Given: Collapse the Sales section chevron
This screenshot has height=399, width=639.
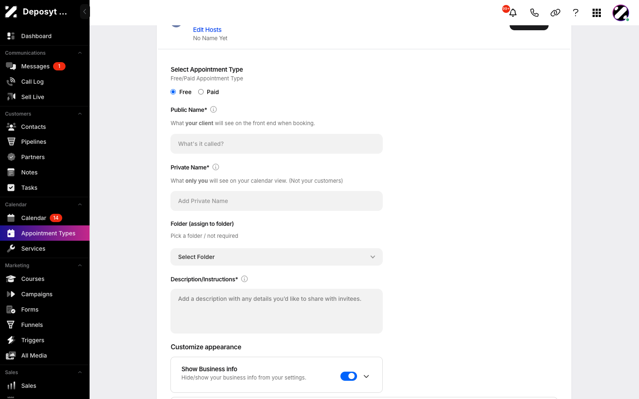Looking at the screenshot, I should [80, 372].
